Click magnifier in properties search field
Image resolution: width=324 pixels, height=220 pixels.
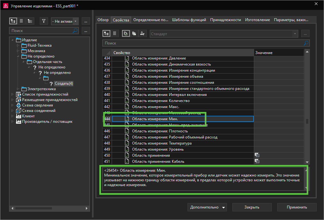coord(306,43)
